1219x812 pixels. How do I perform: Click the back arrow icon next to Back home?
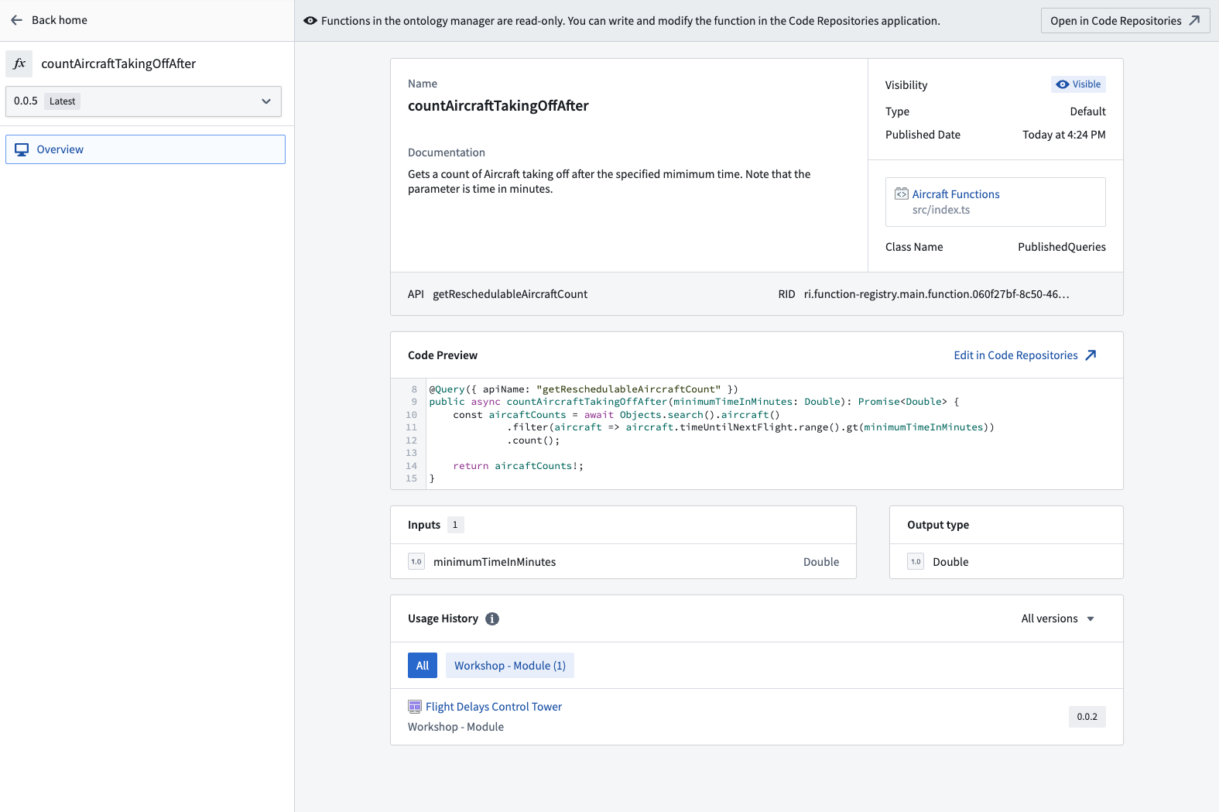[17, 20]
